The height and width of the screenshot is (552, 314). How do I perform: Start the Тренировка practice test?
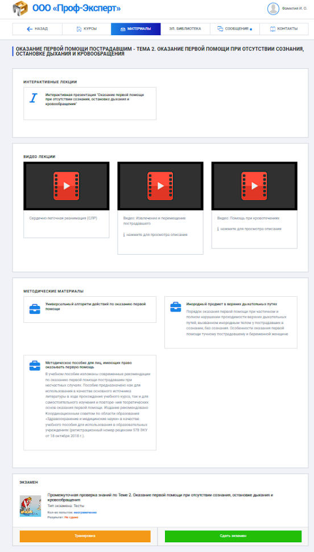point(85,536)
